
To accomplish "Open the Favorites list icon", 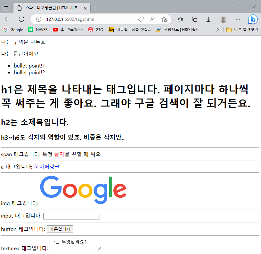I will 180,19.
